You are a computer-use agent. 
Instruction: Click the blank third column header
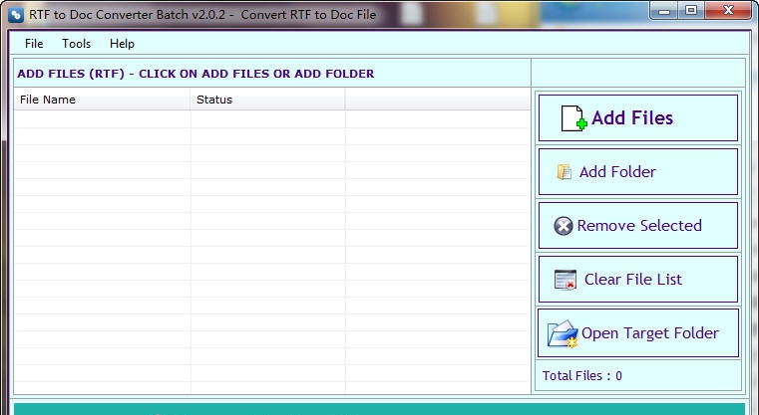point(438,100)
